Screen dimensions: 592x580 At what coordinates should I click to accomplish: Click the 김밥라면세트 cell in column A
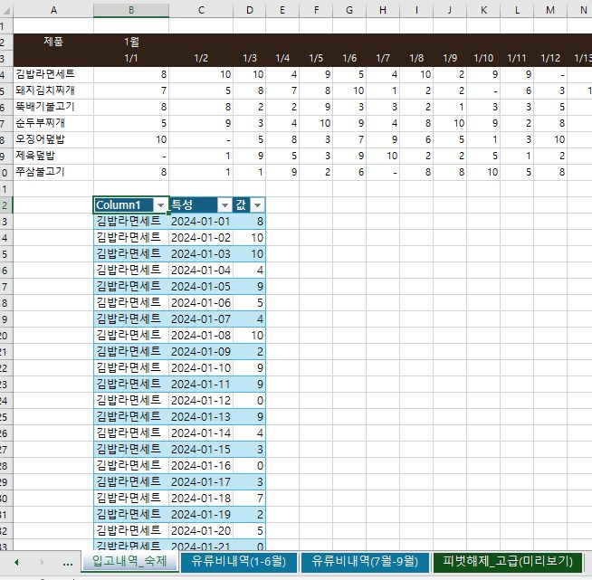tap(53, 74)
